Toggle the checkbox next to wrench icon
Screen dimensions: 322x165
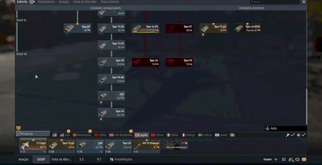[293, 135]
